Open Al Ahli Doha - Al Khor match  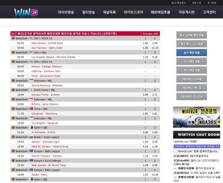(43, 133)
